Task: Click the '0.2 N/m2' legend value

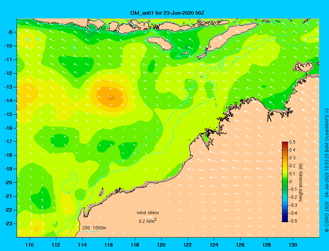Action: [x=148, y=221]
